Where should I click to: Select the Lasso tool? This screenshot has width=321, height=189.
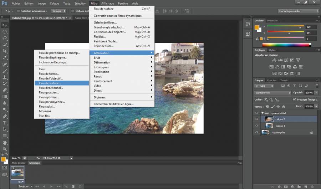tap(5, 39)
